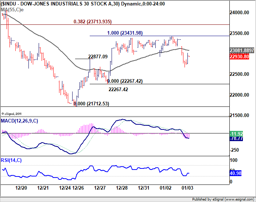Click the 0.000 (21712.53) Fibonacci label
This screenshot has height=202, width=256.
92,104
